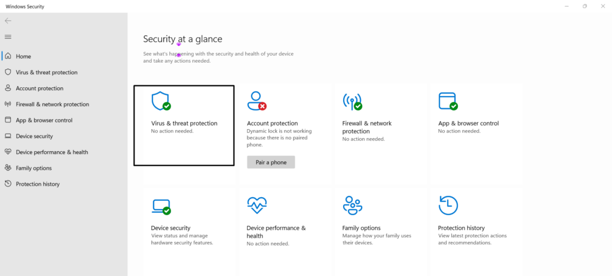Open the Firewall & network protection antenna icon
Image resolution: width=612 pixels, height=276 pixels.
coord(351,101)
